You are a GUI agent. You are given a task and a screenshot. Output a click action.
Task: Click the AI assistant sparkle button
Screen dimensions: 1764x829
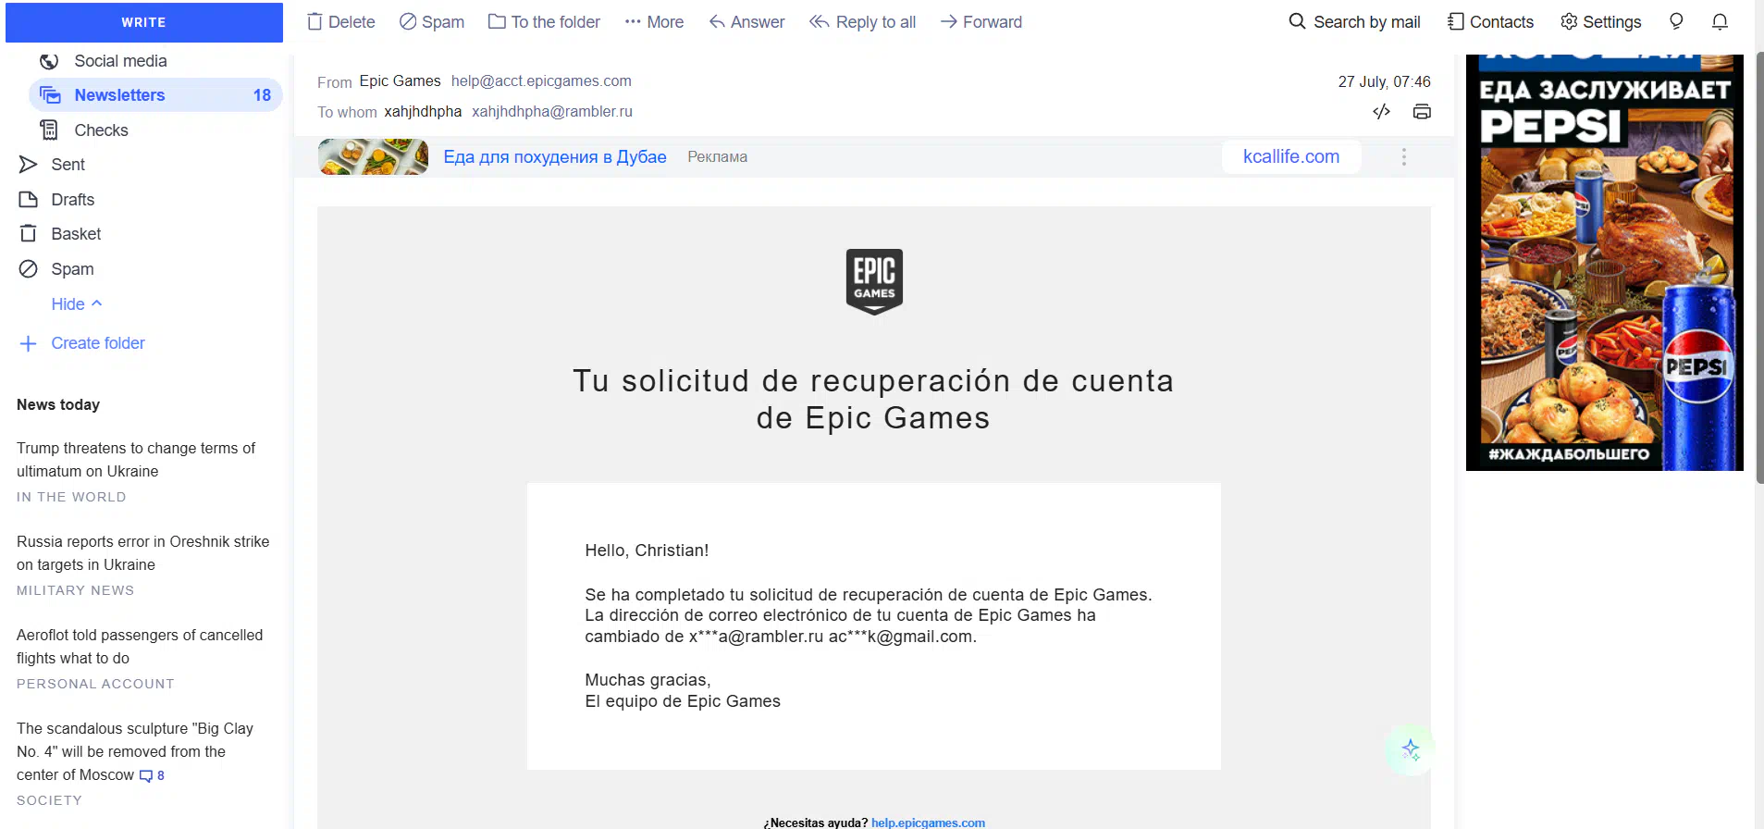click(x=1410, y=749)
